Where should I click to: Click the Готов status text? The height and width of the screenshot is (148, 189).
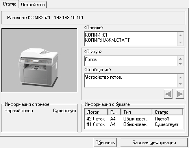pos(91,59)
